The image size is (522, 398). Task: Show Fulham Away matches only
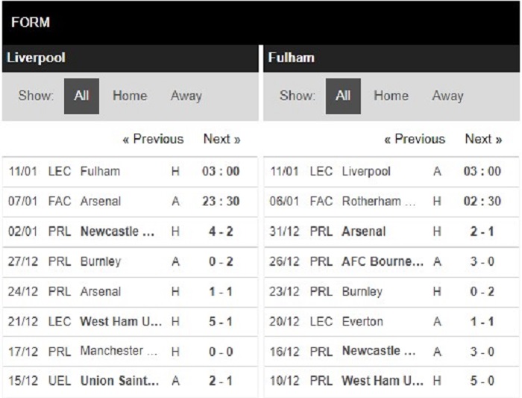447,96
